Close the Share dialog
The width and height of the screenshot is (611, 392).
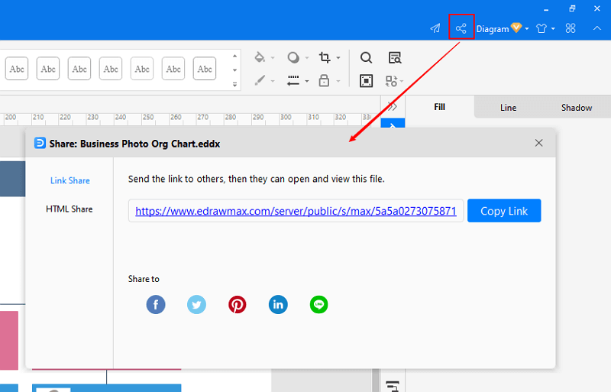click(x=539, y=143)
